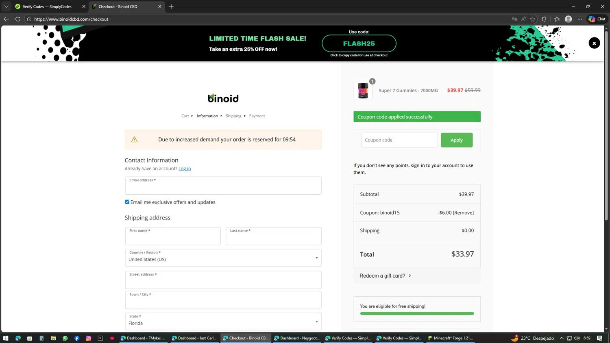Image resolution: width=610 pixels, height=343 pixels.
Task: Open the network status icon
Action: pyautogui.click(x=569, y=338)
